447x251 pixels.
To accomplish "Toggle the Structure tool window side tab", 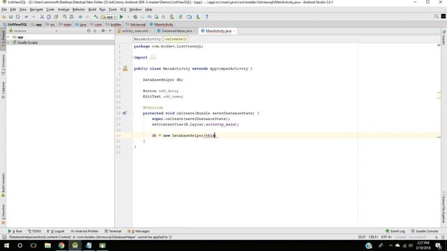I will click(3, 65).
